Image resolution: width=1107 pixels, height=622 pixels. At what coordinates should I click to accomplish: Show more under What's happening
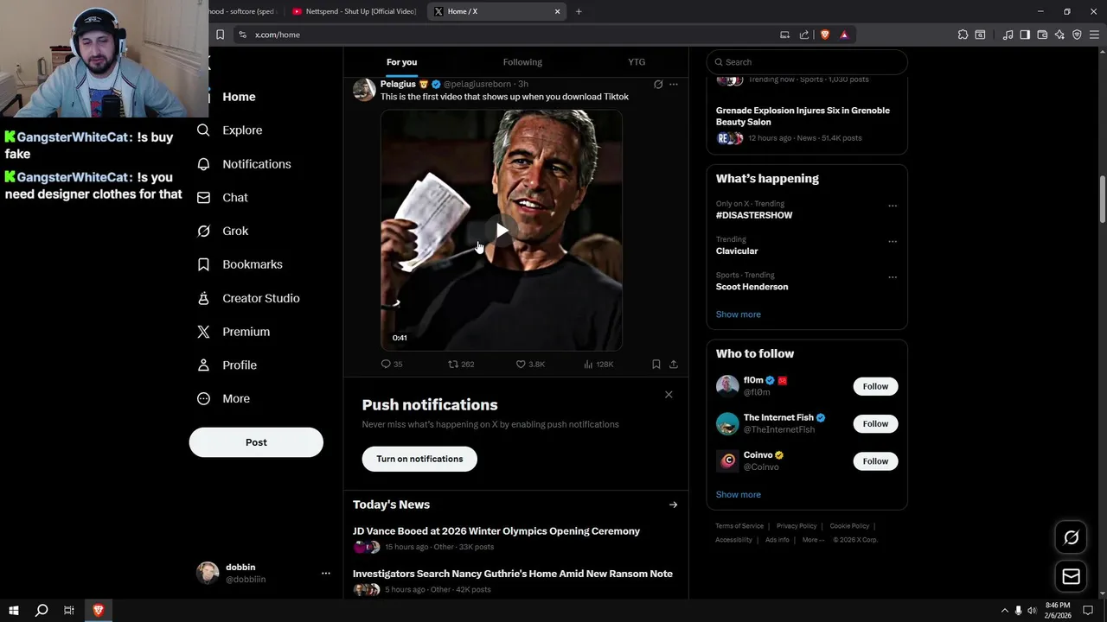pos(739,314)
